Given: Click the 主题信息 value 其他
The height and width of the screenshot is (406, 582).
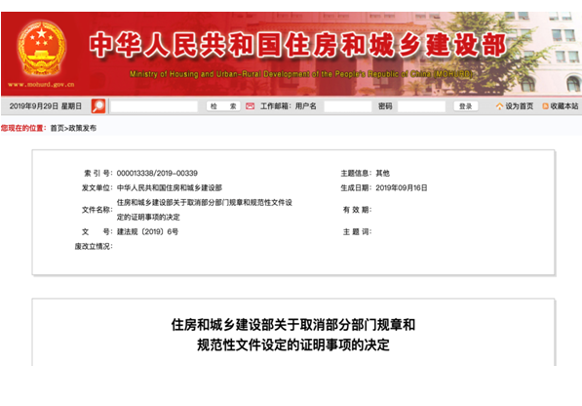Looking at the screenshot, I should click(383, 173).
